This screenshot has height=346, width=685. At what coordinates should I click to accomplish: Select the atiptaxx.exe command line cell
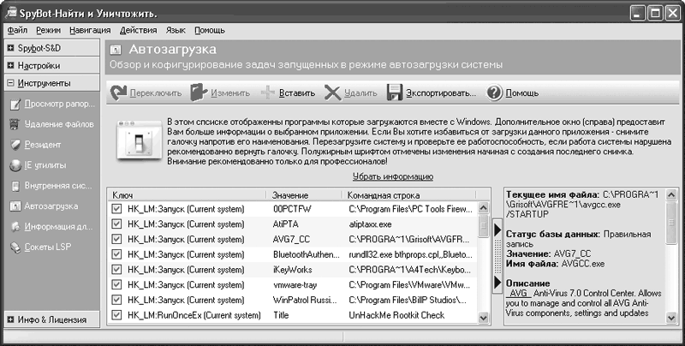pos(370,224)
